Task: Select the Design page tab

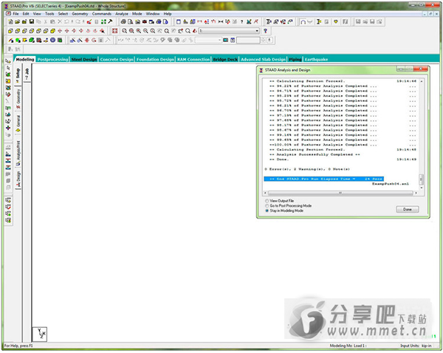Action: click(18, 179)
